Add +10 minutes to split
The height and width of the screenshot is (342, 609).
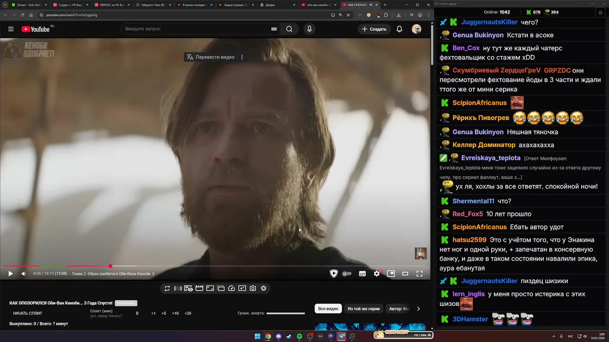tap(175, 313)
